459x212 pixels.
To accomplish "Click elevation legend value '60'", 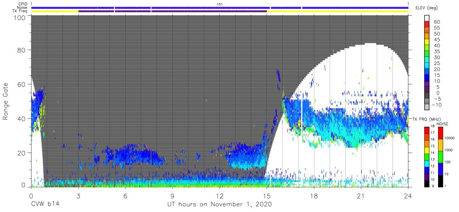I will pos(436,22).
